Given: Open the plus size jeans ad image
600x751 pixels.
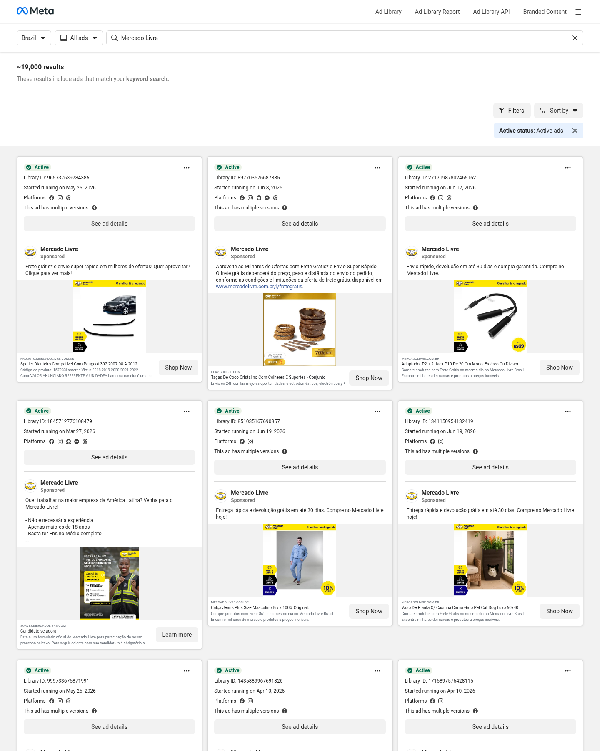Looking at the screenshot, I should 300,560.
